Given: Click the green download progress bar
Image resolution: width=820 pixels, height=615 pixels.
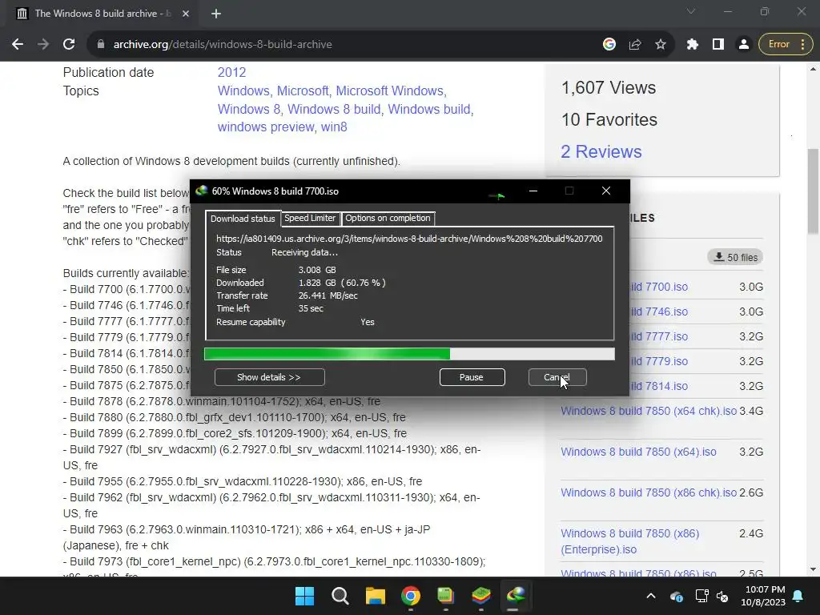Looking at the screenshot, I should click(409, 354).
